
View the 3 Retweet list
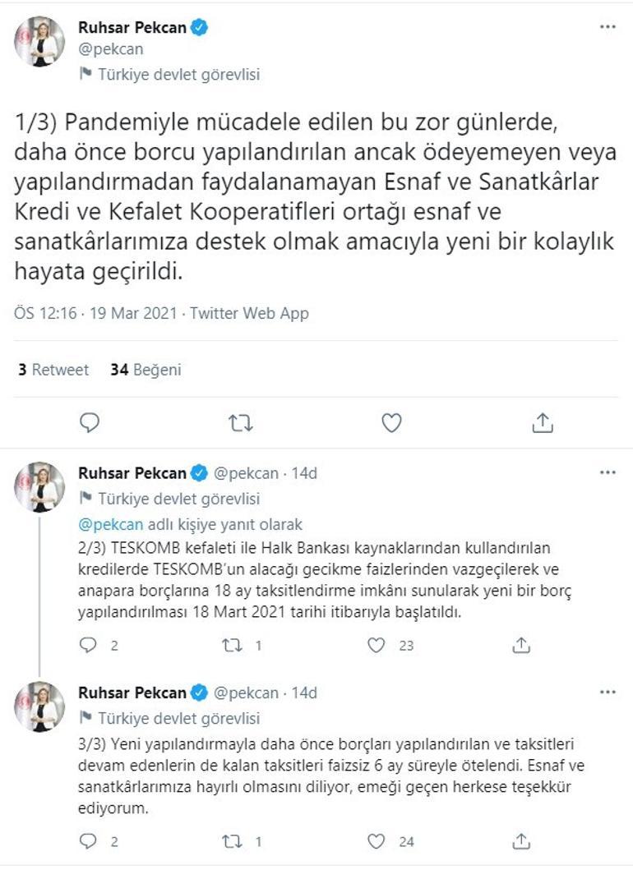click(53, 370)
